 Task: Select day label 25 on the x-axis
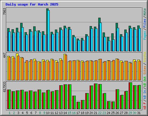click(113, 113)
